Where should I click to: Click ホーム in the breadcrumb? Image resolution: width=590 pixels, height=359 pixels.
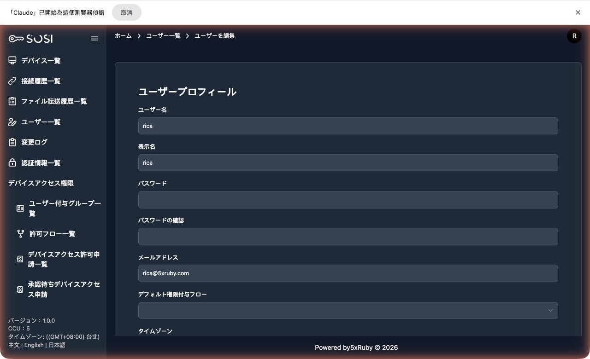pyautogui.click(x=123, y=35)
